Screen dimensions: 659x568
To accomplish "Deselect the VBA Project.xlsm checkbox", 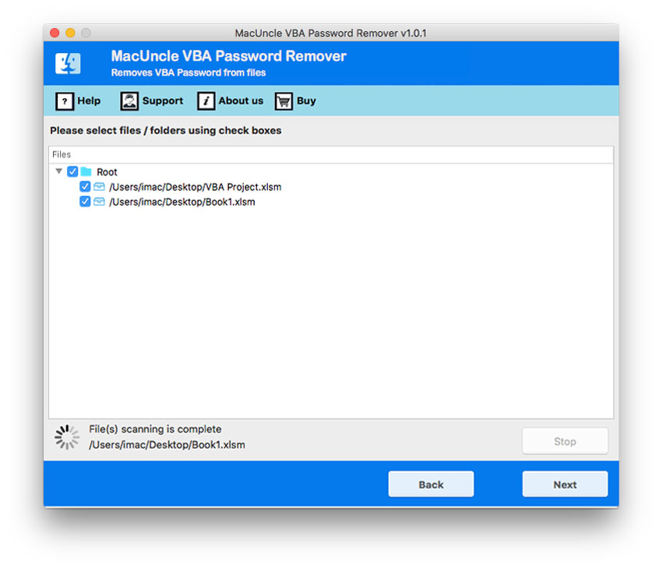I will pos(85,187).
